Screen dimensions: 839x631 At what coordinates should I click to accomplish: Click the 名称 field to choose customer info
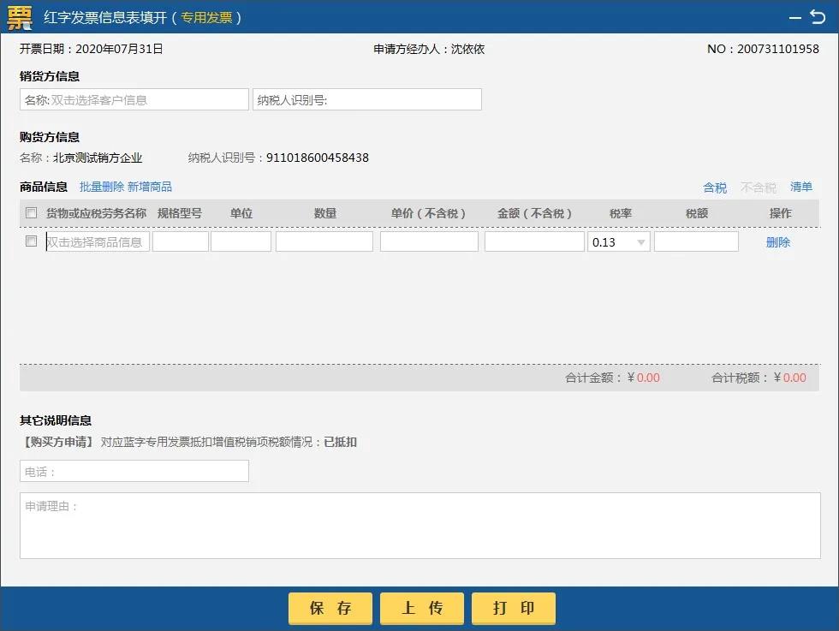pos(134,98)
